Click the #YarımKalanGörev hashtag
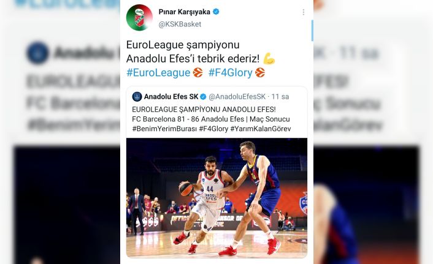This screenshot has height=264, width=433. 261,129
